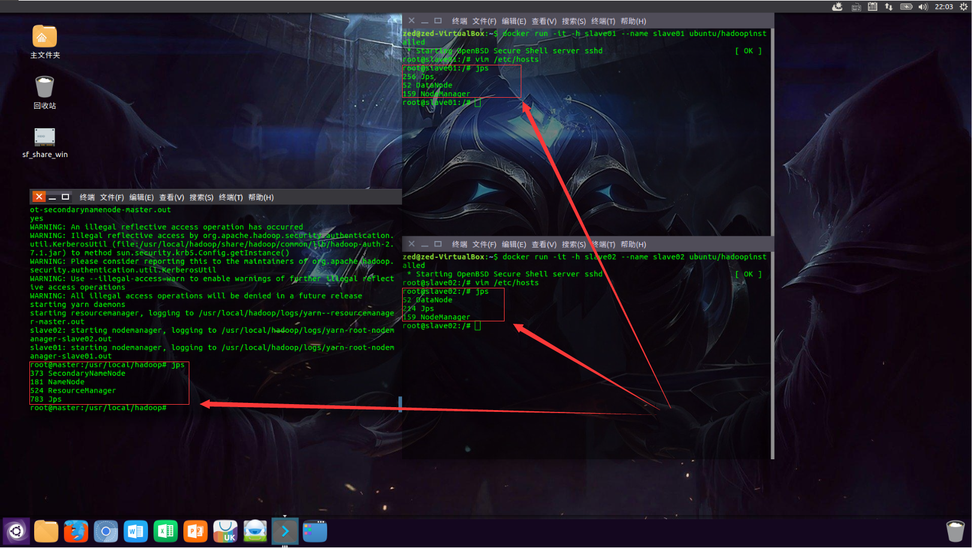Open 终端(T) menu in slave01 terminal window
Screen dimensions: 972x548
603,21
